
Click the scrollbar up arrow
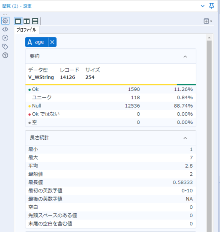click(209, 38)
